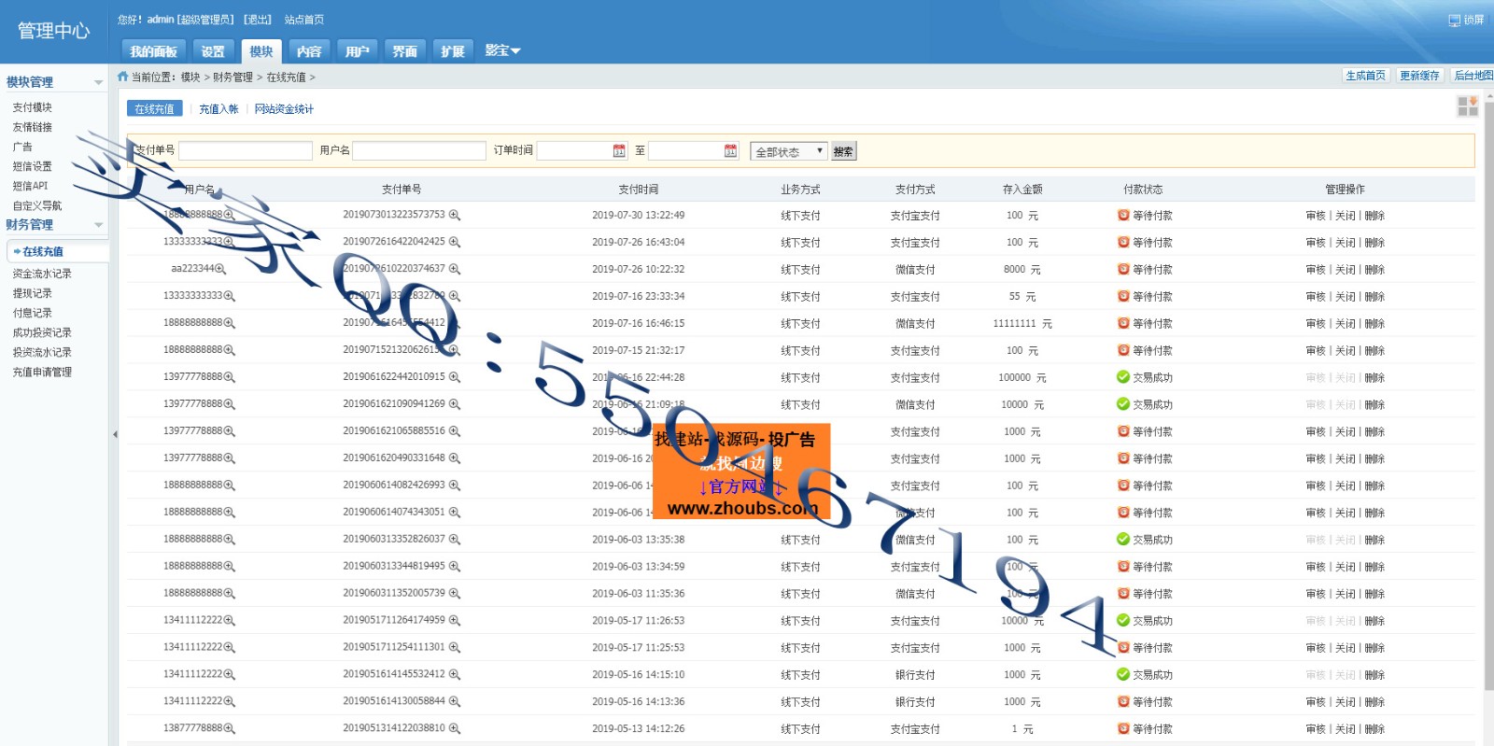Click user magnifier beside 13333333333 in 2019-07-16 23:33:34 row

230,296
